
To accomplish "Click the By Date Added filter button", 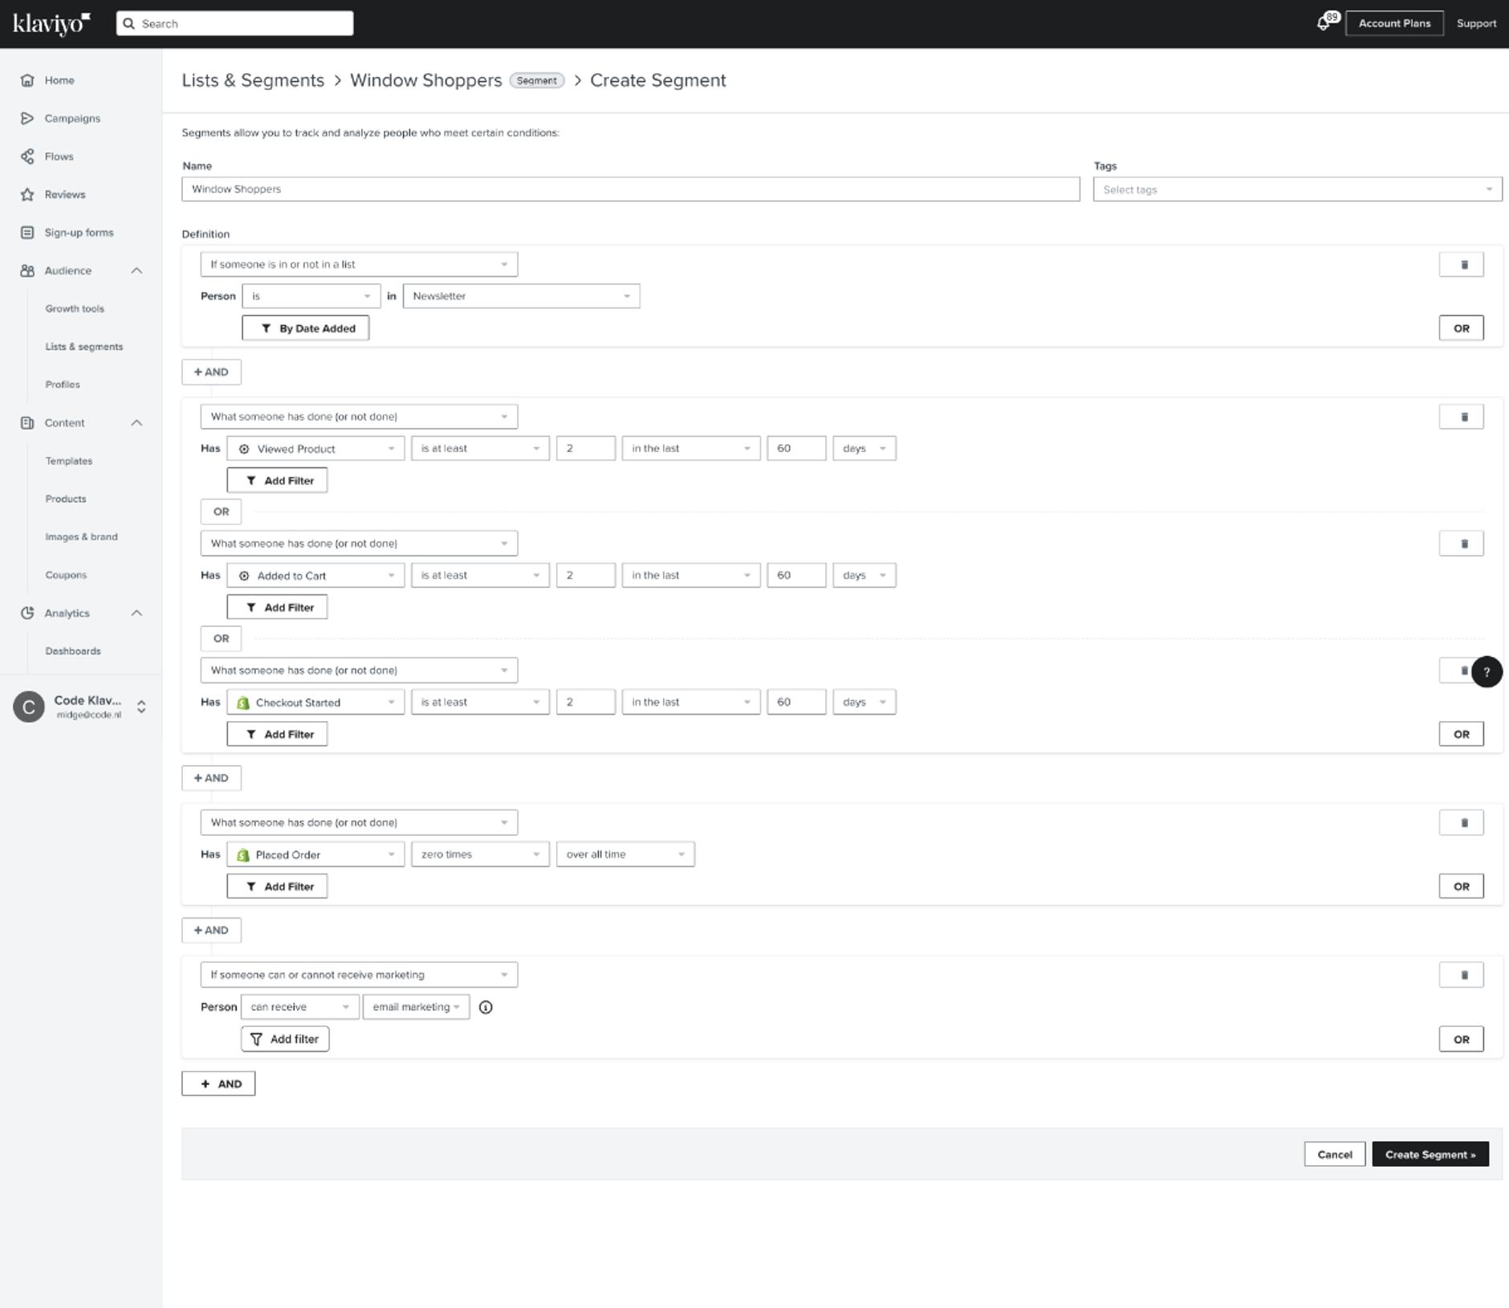I will point(306,328).
